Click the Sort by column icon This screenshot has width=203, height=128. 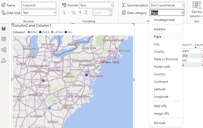[196, 5]
